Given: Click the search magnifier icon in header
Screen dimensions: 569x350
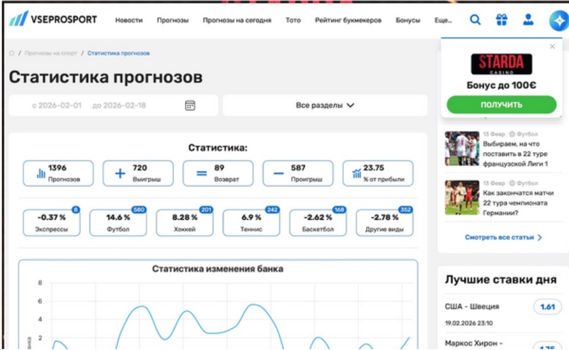Looking at the screenshot, I should (475, 20).
